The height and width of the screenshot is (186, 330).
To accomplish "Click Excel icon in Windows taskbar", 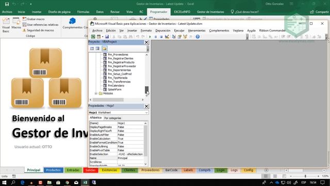I will 85,182.
